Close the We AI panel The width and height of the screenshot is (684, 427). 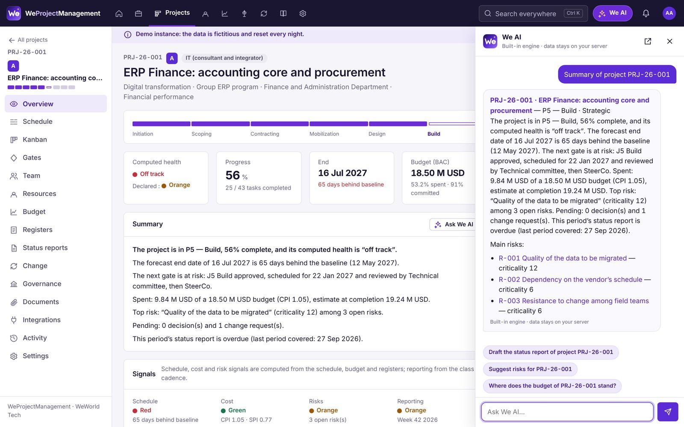pos(669,41)
